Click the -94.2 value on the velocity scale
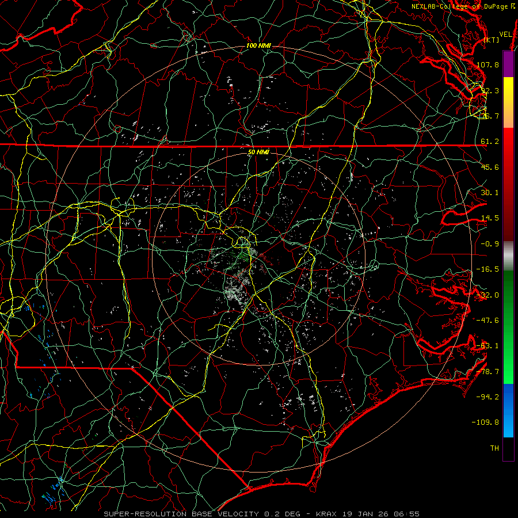Screen dimensions: 518x518 point(487,397)
